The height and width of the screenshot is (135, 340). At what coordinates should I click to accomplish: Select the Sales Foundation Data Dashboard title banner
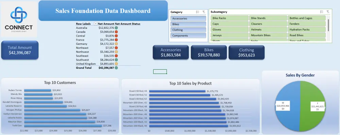(103, 11)
